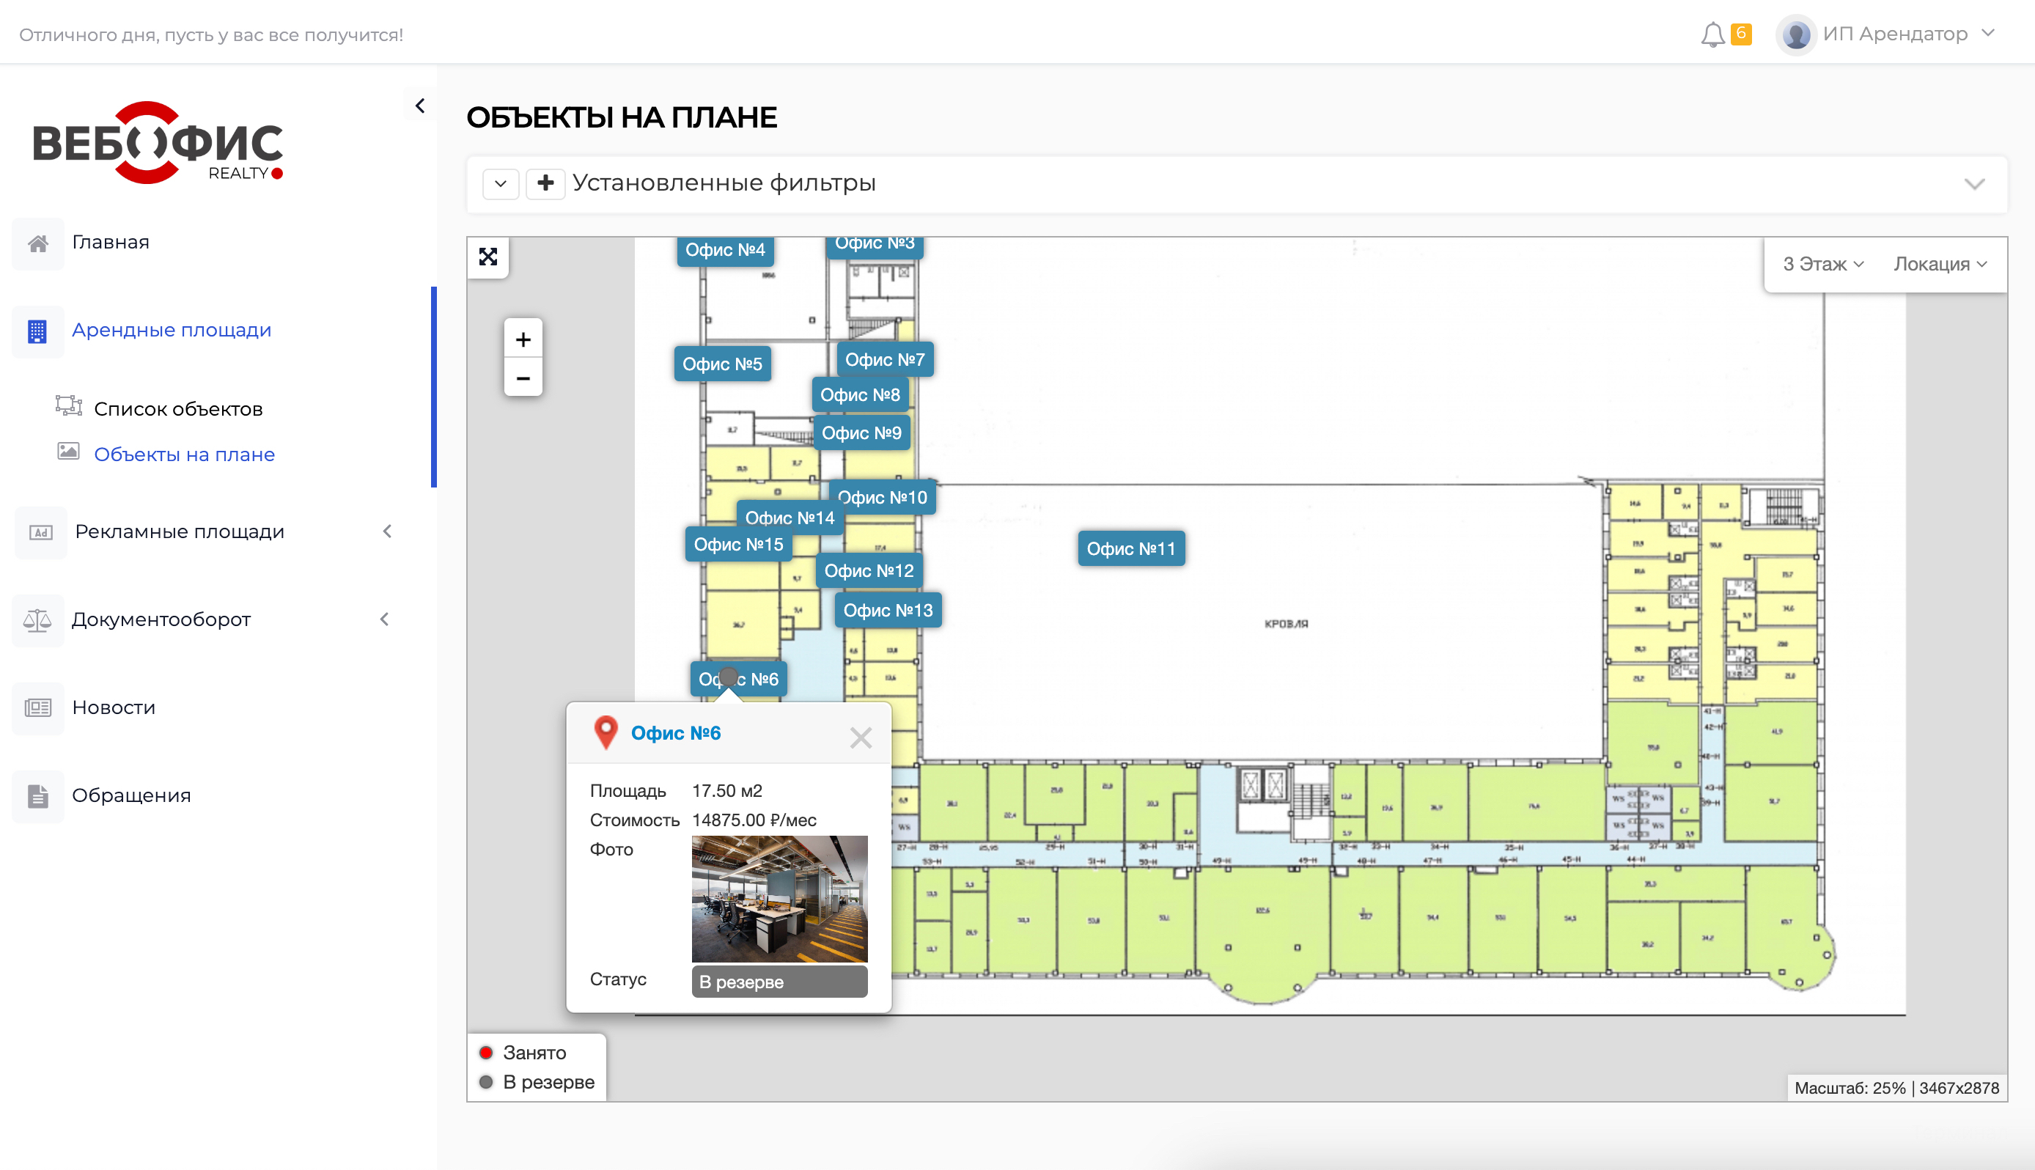Click the Офис №11 marker label

click(1130, 549)
